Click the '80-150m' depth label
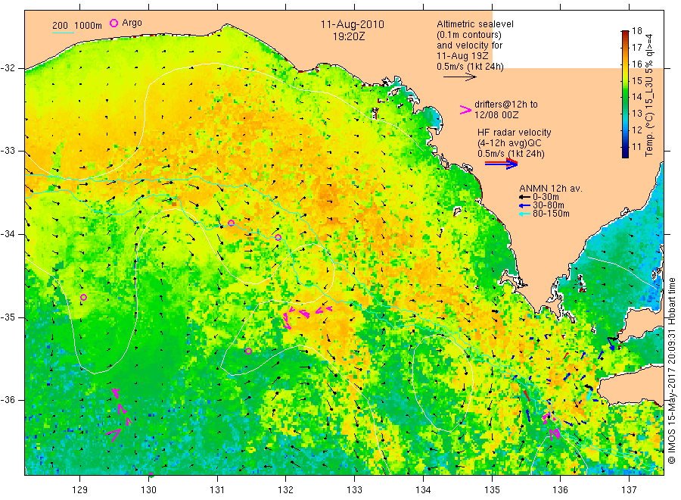Image resolution: width=681 pixels, height=500 pixels. [551, 214]
